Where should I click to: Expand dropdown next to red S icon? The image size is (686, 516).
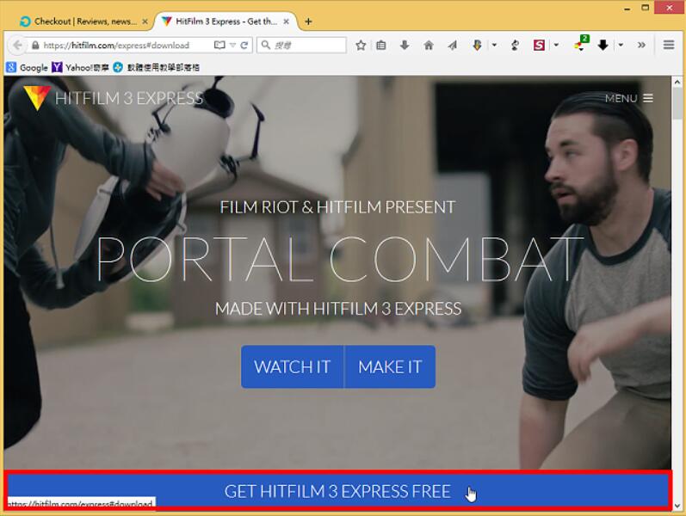(556, 45)
